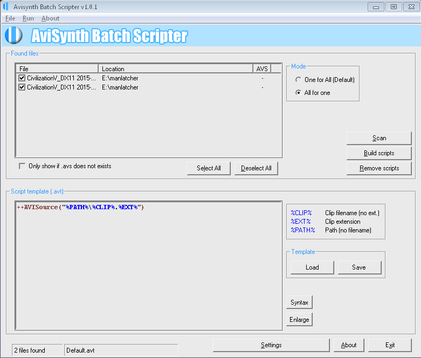421x358 pixels.
Task: Save the script template
Action: click(x=359, y=267)
